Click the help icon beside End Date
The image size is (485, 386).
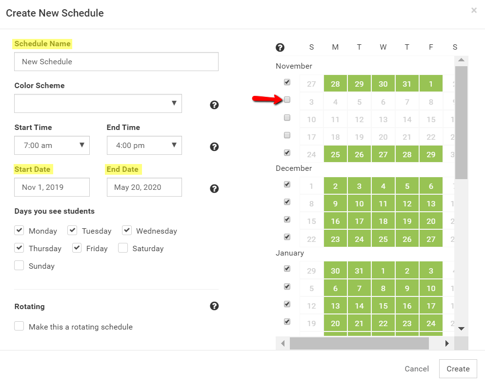pos(214,189)
